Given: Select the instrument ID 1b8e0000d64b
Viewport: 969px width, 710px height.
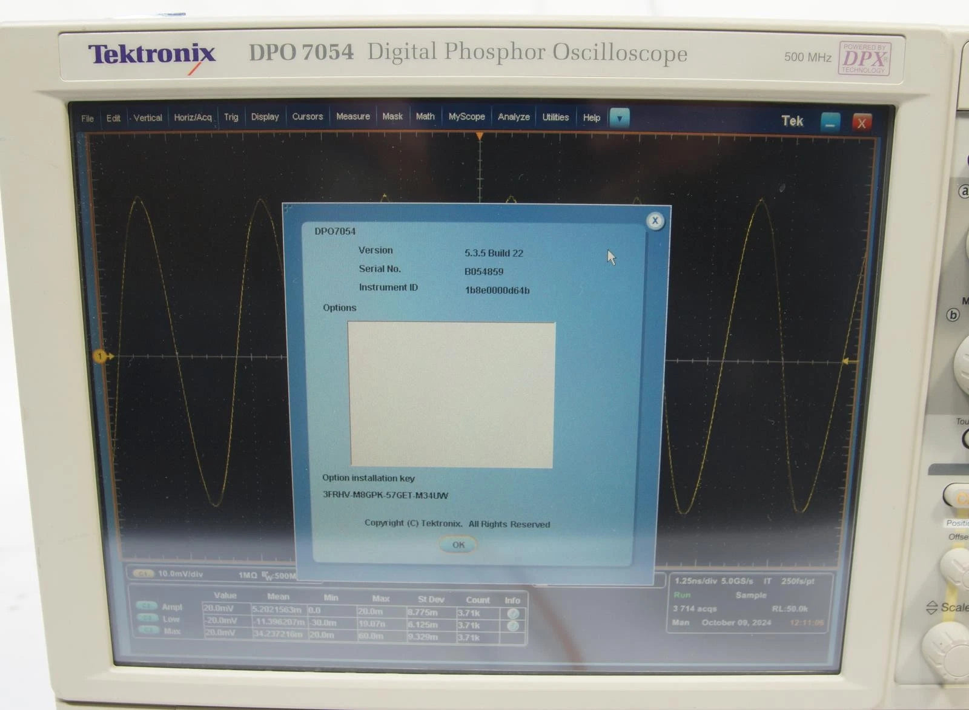Looking at the screenshot, I should (497, 291).
